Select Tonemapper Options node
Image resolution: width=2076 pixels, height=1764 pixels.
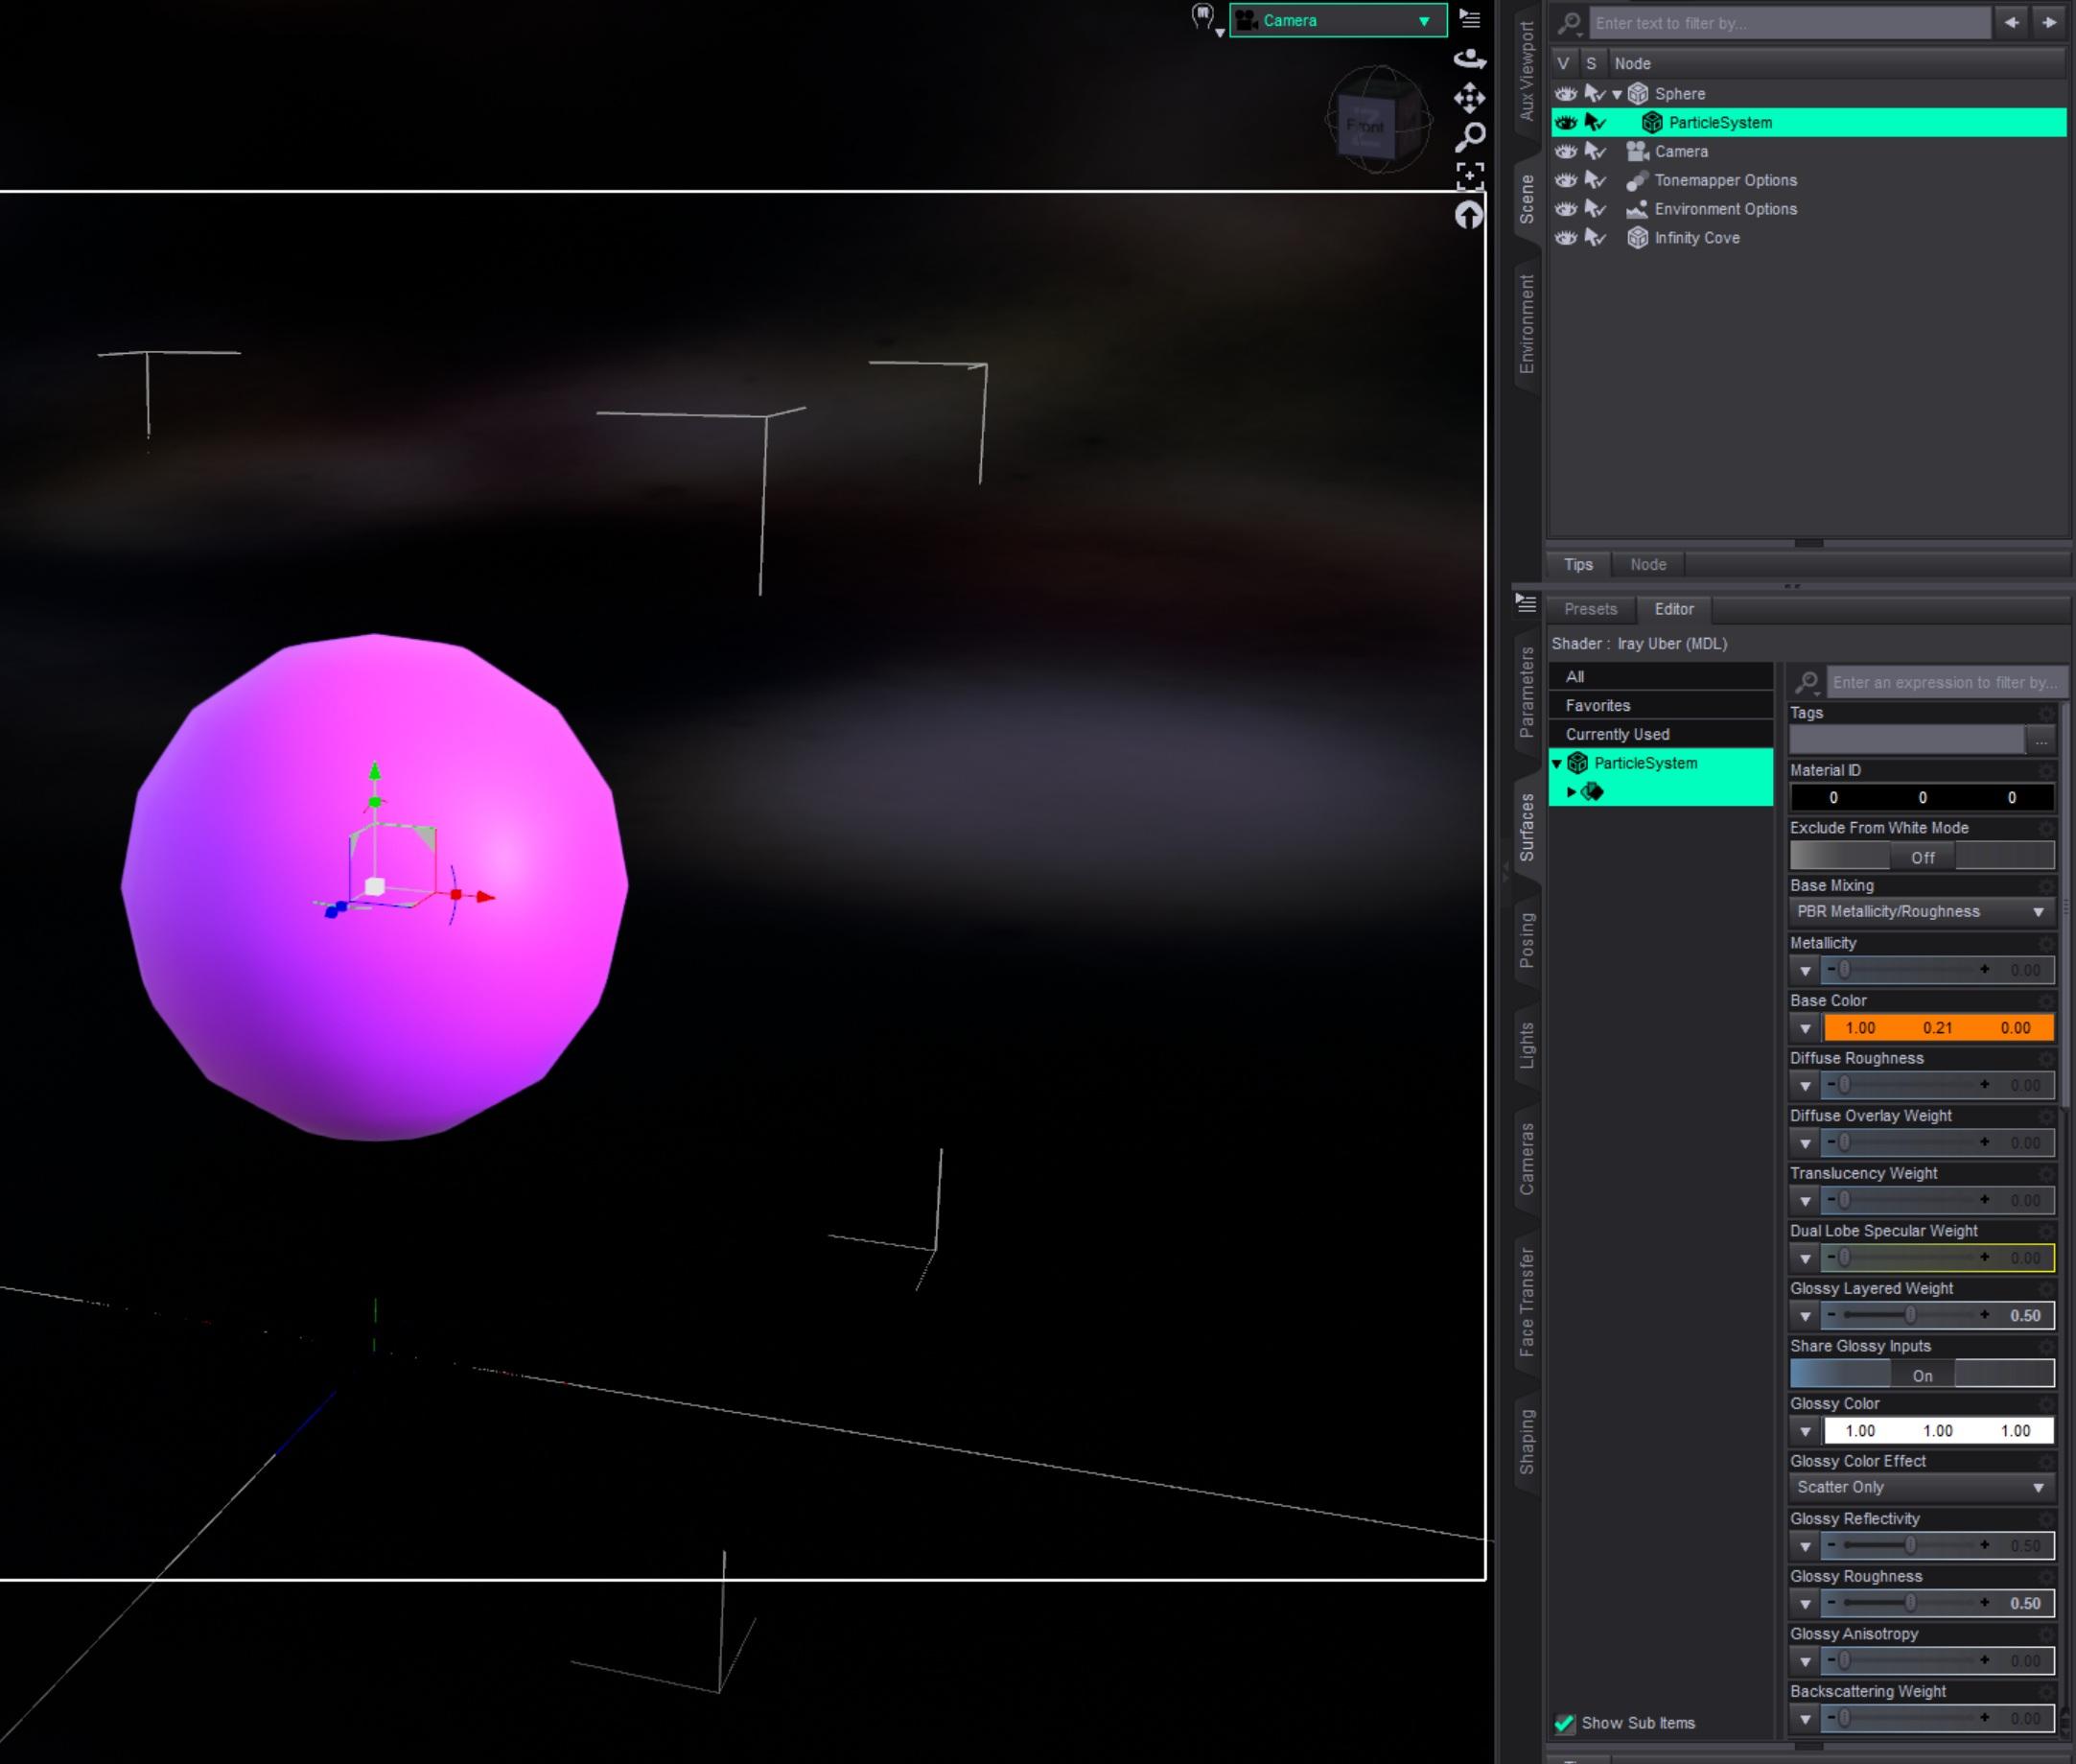tap(1724, 180)
